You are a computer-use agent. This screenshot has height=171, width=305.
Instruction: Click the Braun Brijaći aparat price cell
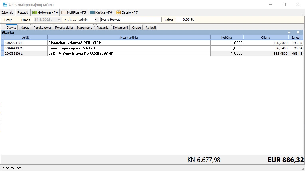pyautogui.click(x=265, y=48)
